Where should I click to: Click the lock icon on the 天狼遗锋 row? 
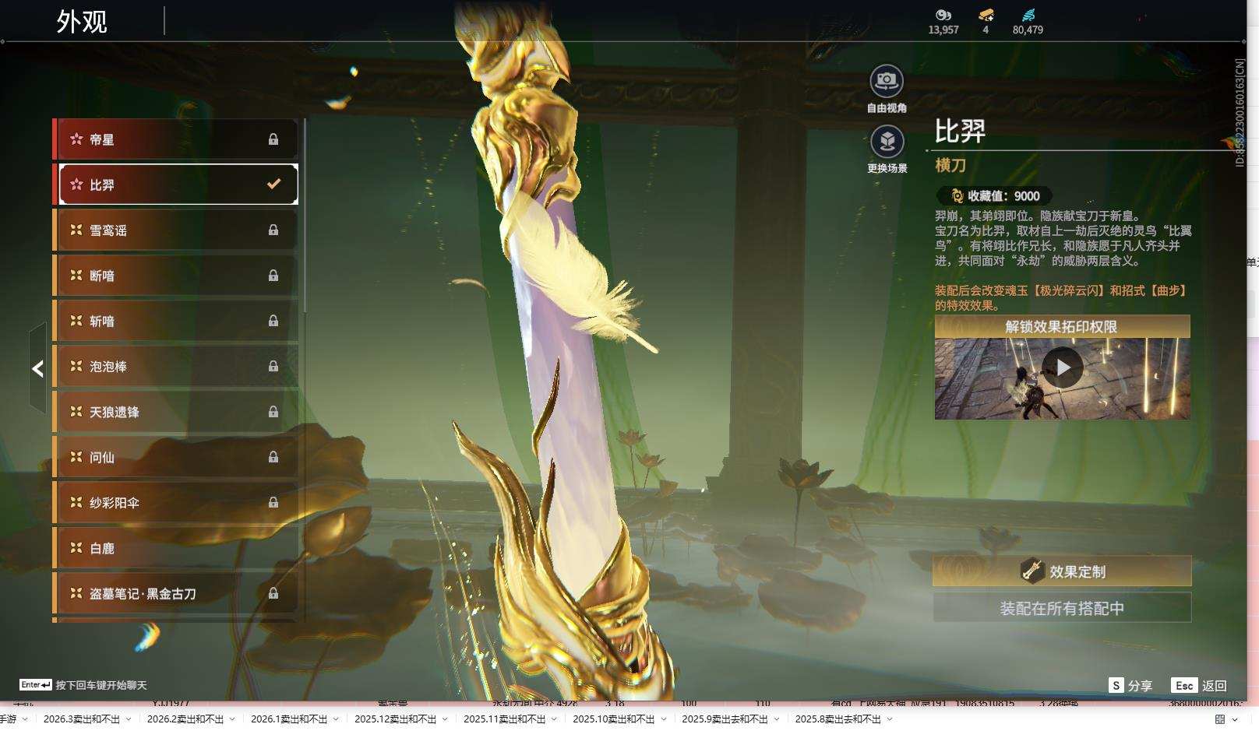[x=273, y=411]
